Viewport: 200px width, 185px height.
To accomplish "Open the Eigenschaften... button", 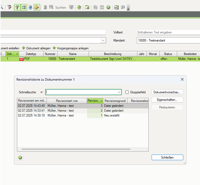I will (x=167, y=100).
